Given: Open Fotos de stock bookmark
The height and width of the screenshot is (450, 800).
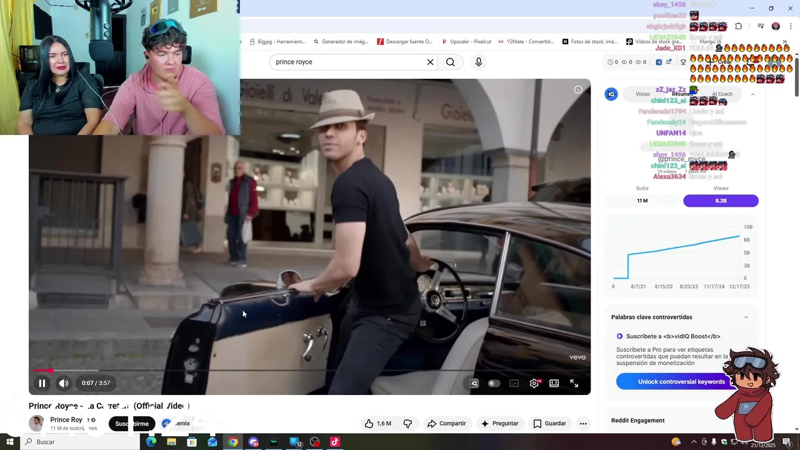Looking at the screenshot, I should [589, 42].
